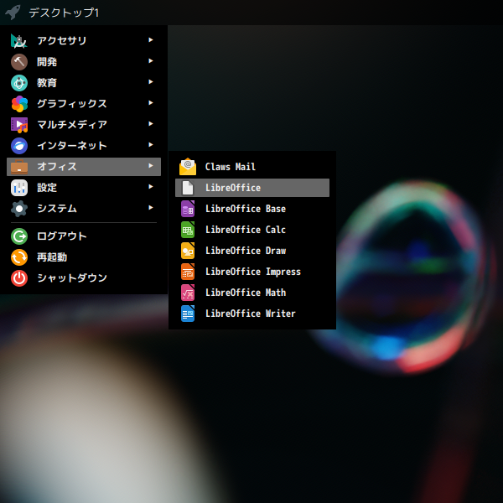Open the 開発 menu entry

(84, 61)
